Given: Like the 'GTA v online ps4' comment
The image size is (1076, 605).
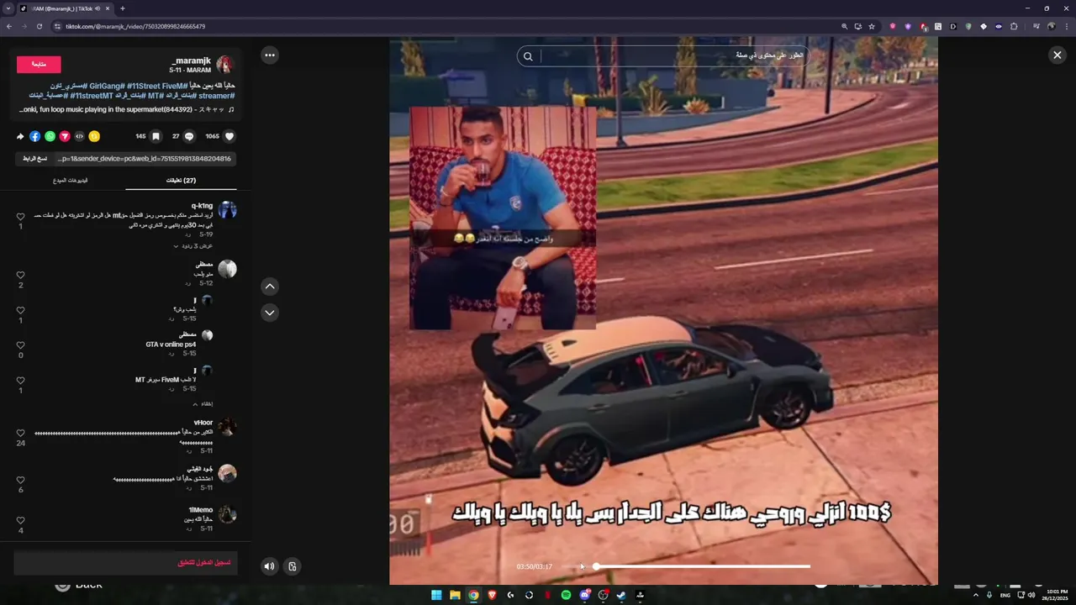Looking at the screenshot, I should point(21,345).
